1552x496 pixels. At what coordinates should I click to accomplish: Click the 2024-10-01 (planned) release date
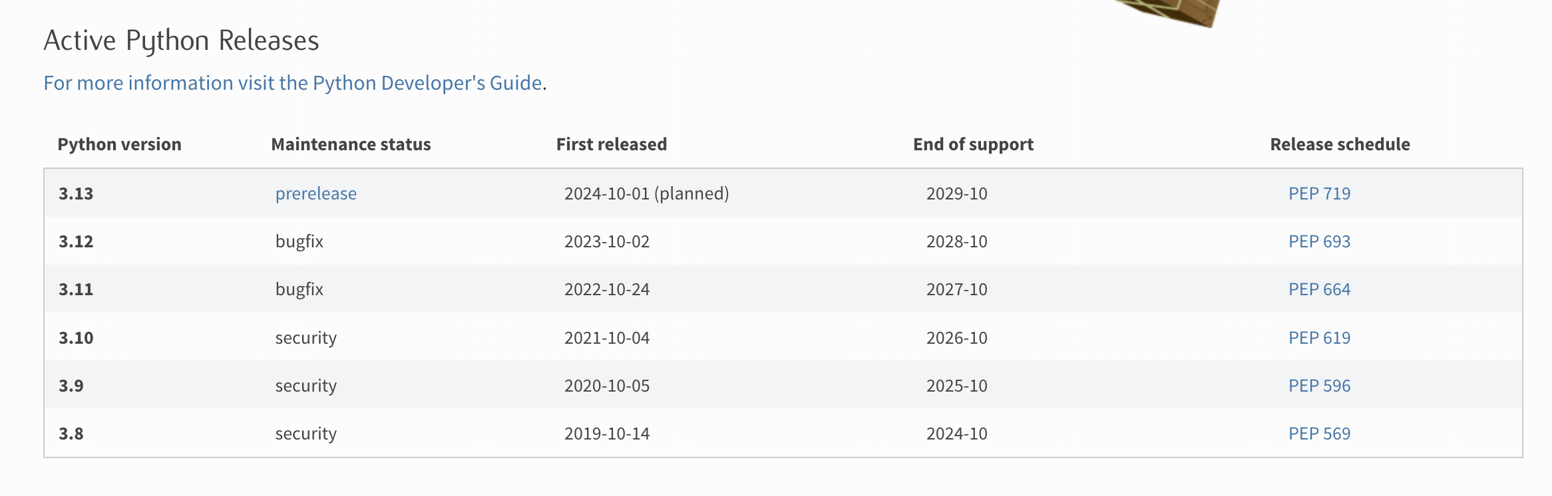coord(646,193)
